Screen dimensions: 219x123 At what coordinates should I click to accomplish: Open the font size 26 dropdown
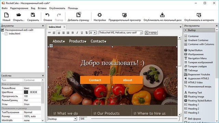[x=95, y=33]
